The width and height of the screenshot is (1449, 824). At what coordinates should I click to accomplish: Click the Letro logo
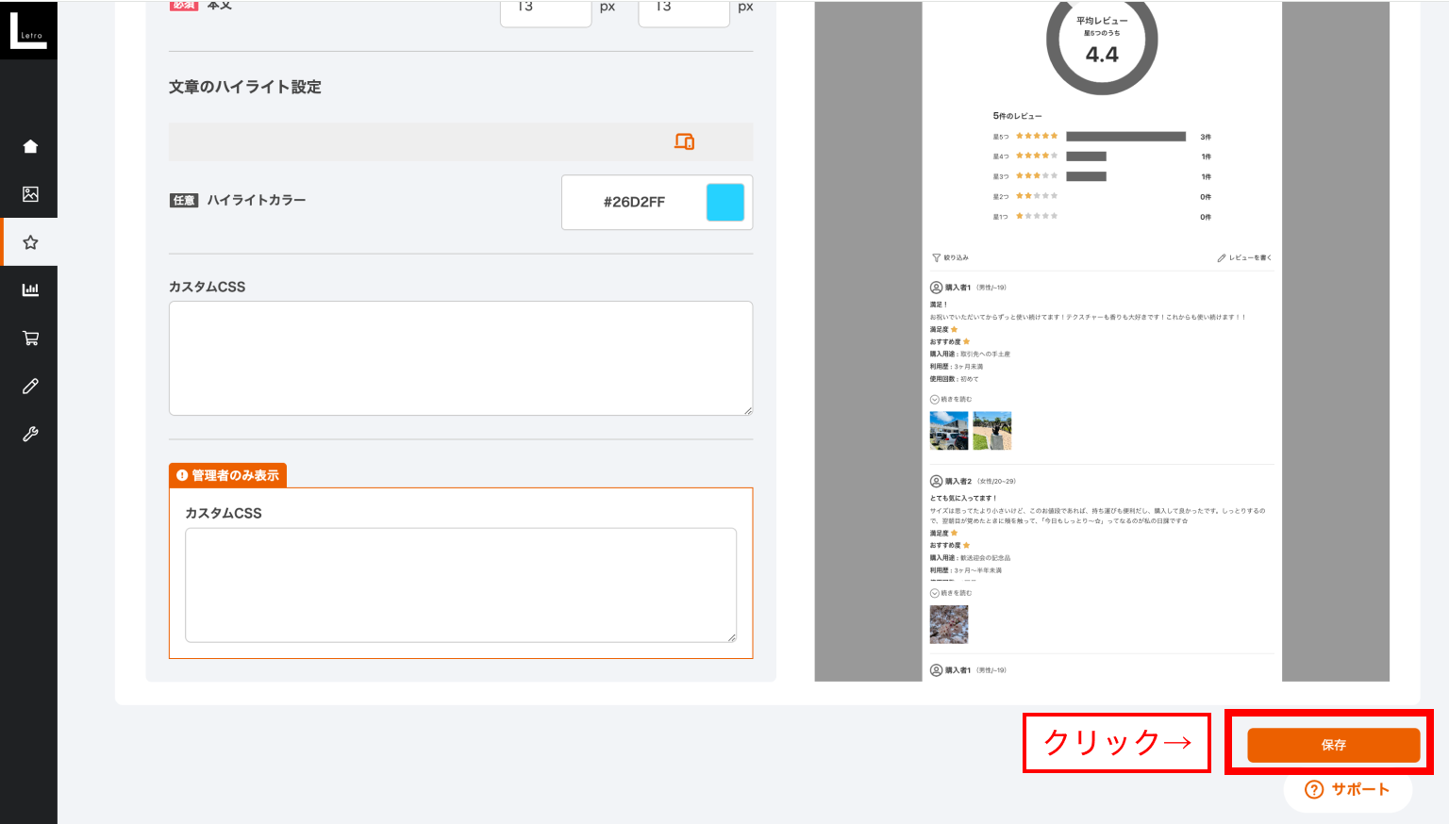(28, 30)
